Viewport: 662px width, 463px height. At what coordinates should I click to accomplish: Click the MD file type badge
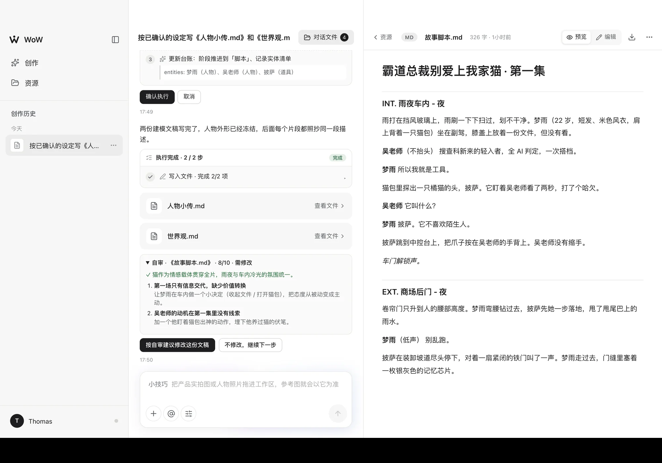pos(409,37)
